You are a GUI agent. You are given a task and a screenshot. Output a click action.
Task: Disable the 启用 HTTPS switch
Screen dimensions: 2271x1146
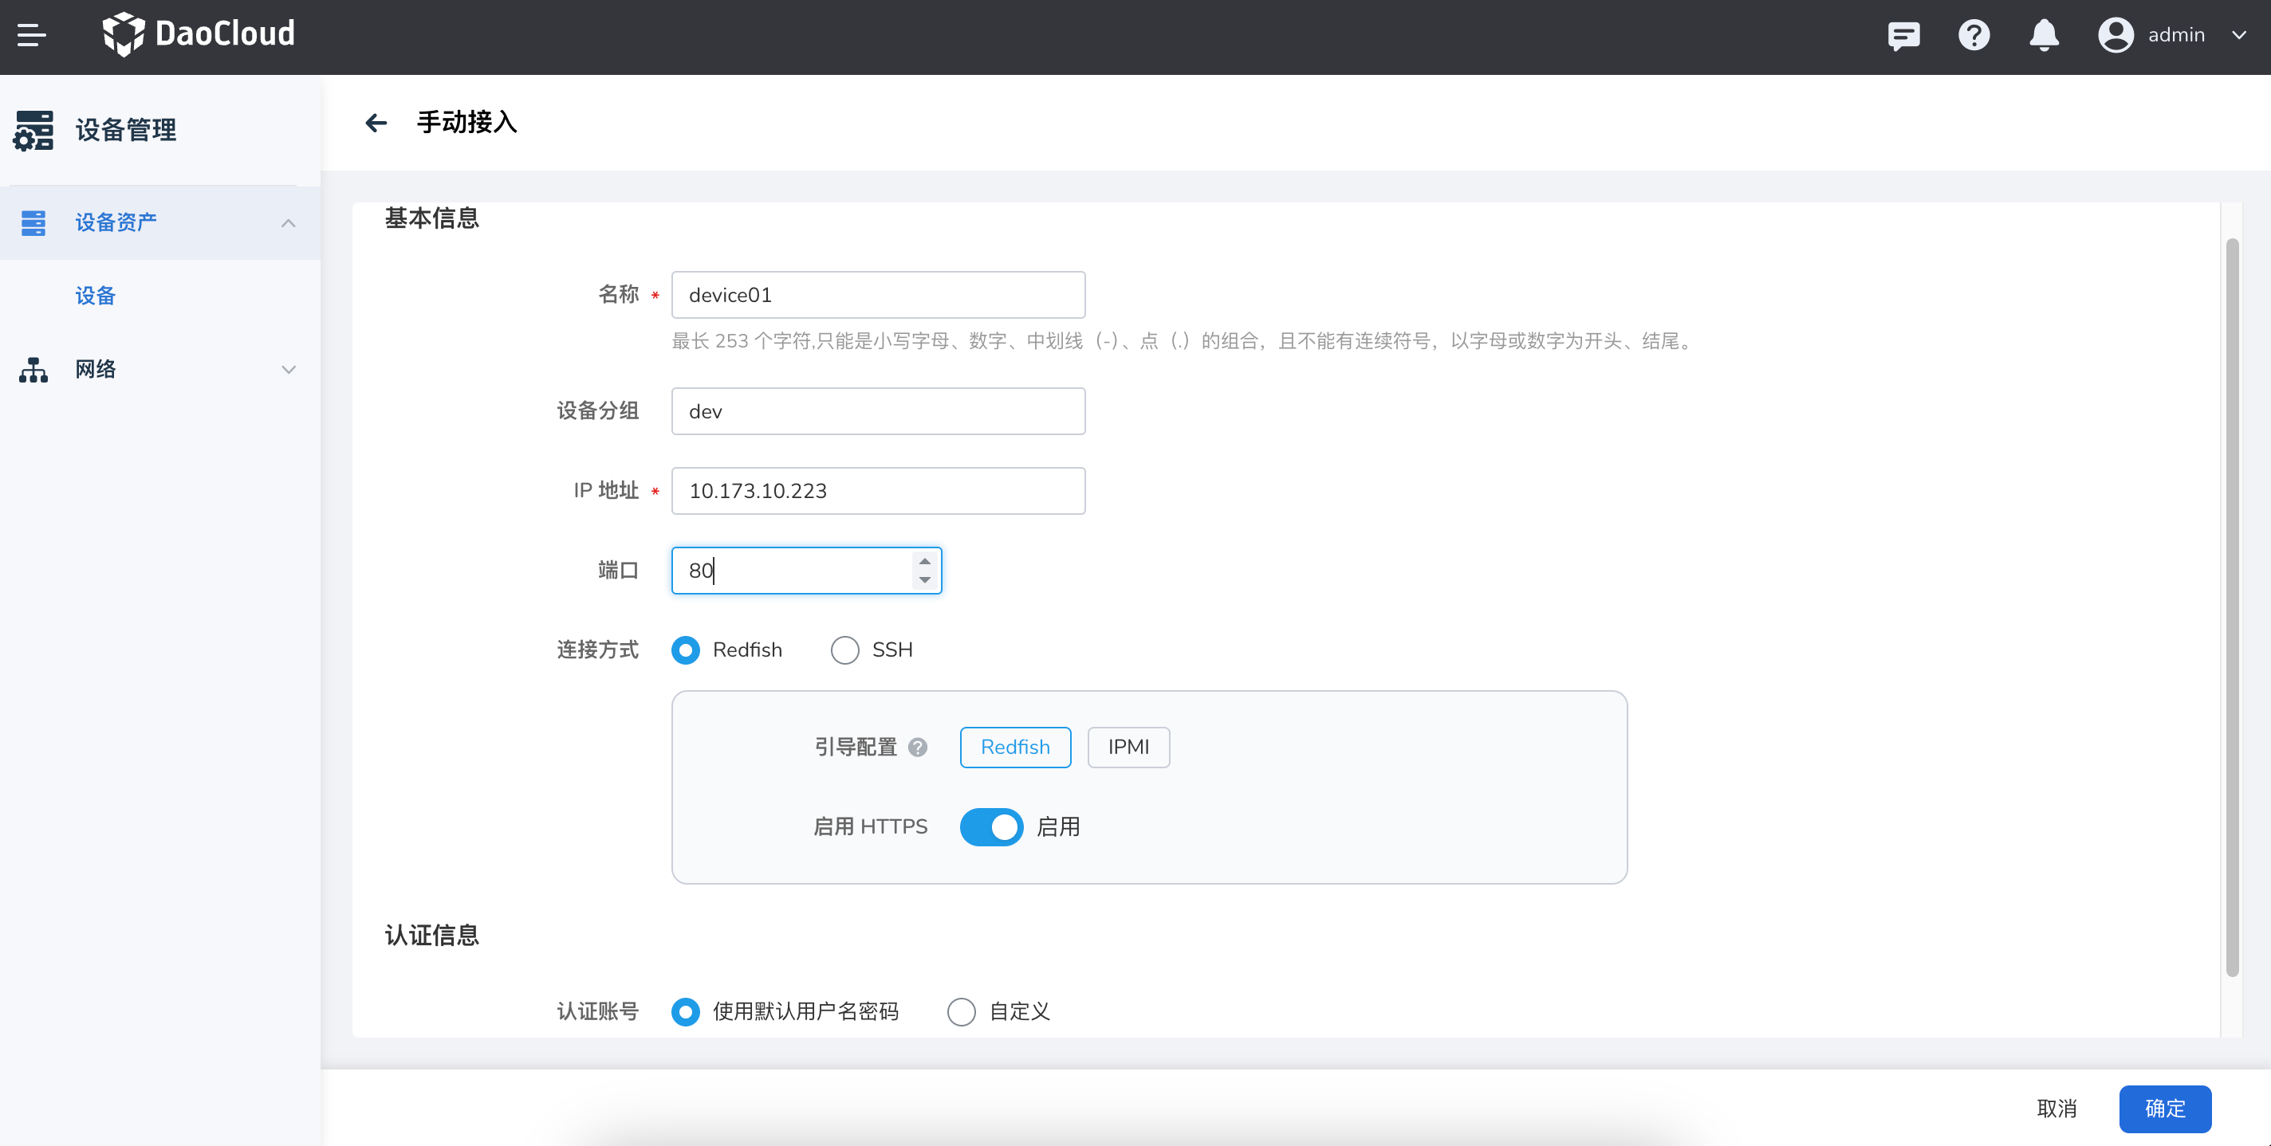tap(991, 827)
